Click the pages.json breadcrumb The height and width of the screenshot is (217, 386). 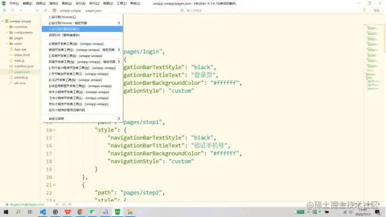click(93, 11)
